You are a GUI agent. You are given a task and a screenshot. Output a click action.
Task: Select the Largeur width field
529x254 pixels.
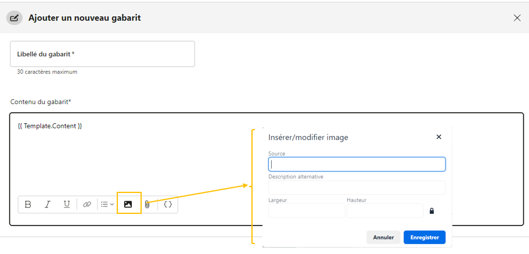(306, 210)
